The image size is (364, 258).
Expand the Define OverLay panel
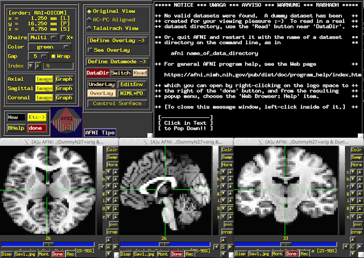[x=117, y=40]
